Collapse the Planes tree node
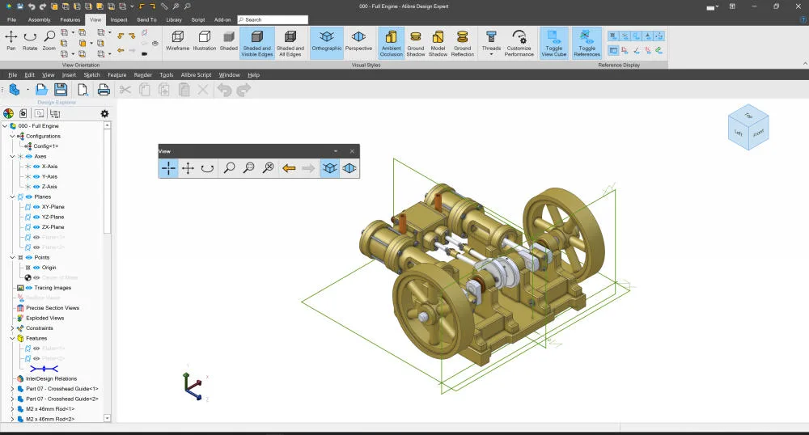This screenshot has height=435, width=809. pyautogui.click(x=12, y=197)
